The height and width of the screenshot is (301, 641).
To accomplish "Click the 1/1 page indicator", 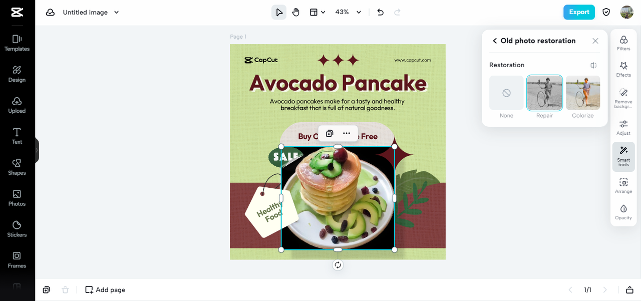I will 587,289.
